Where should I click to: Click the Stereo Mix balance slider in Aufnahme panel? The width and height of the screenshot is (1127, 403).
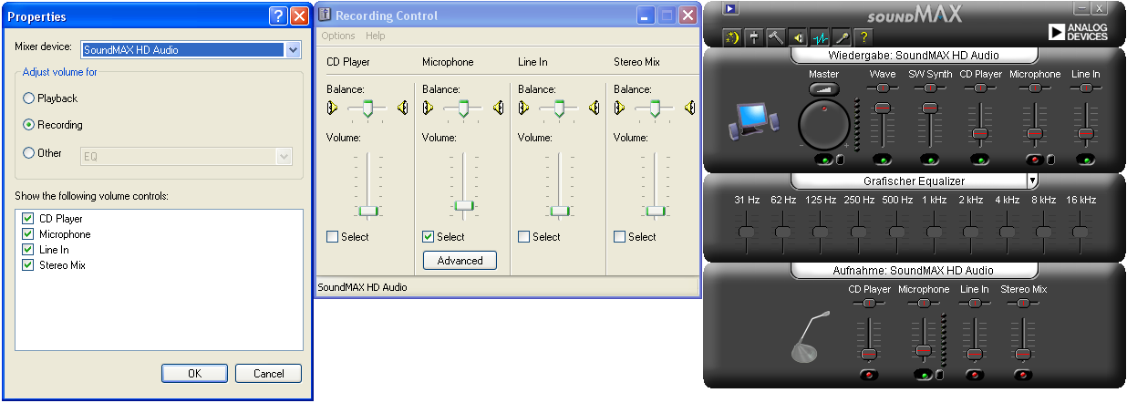1024,303
